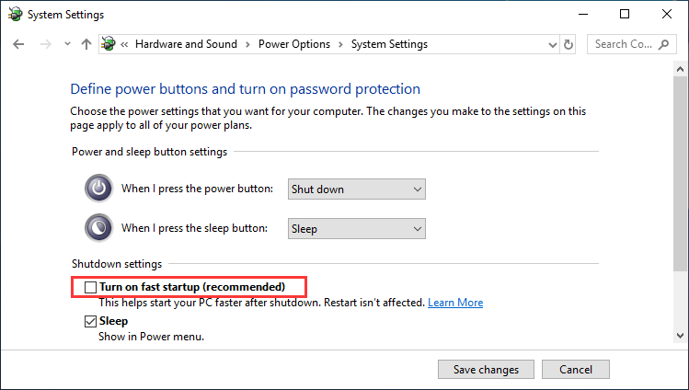
Task: Click Save changes button
Action: pos(486,370)
